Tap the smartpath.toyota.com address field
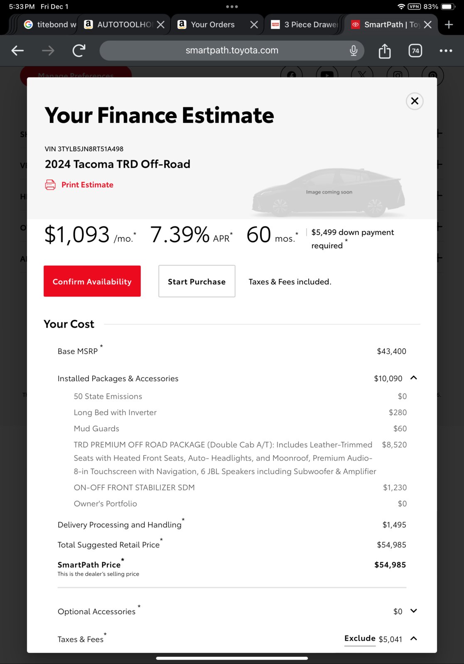 (x=232, y=51)
